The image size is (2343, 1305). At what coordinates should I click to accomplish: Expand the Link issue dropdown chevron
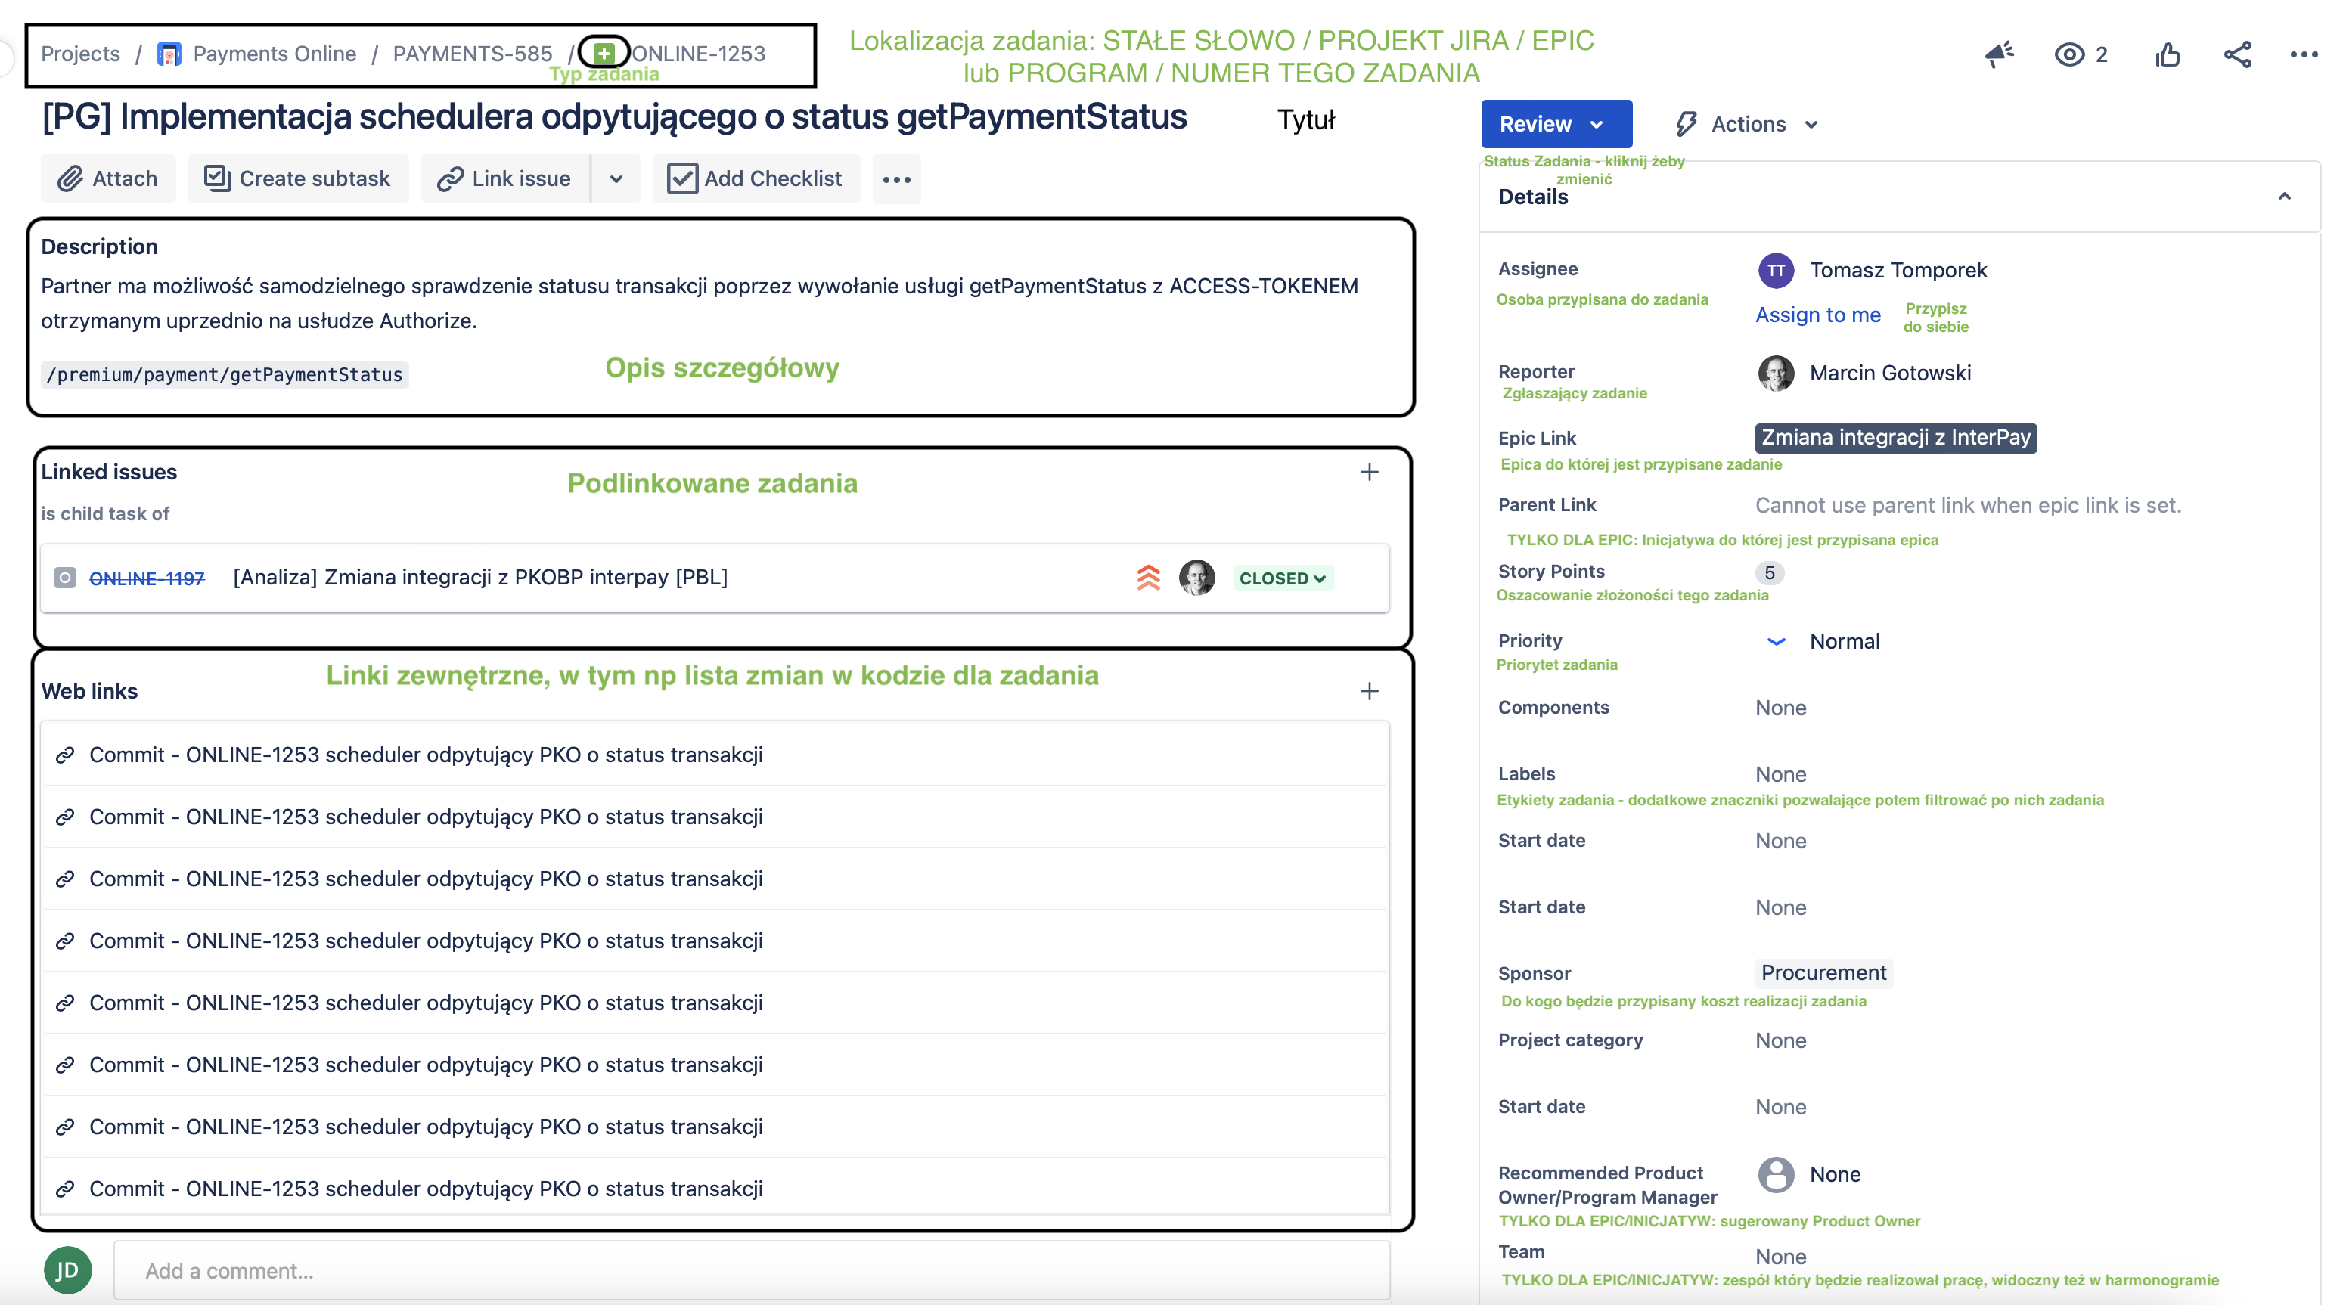coord(616,178)
